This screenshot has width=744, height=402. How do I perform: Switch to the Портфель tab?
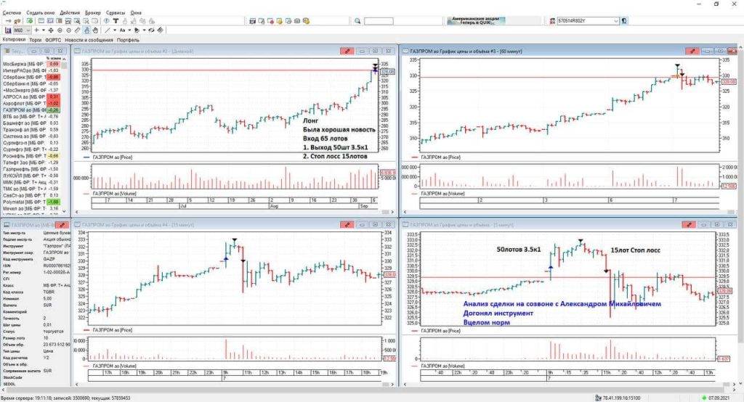pyautogui.click(x=128, y=40)
